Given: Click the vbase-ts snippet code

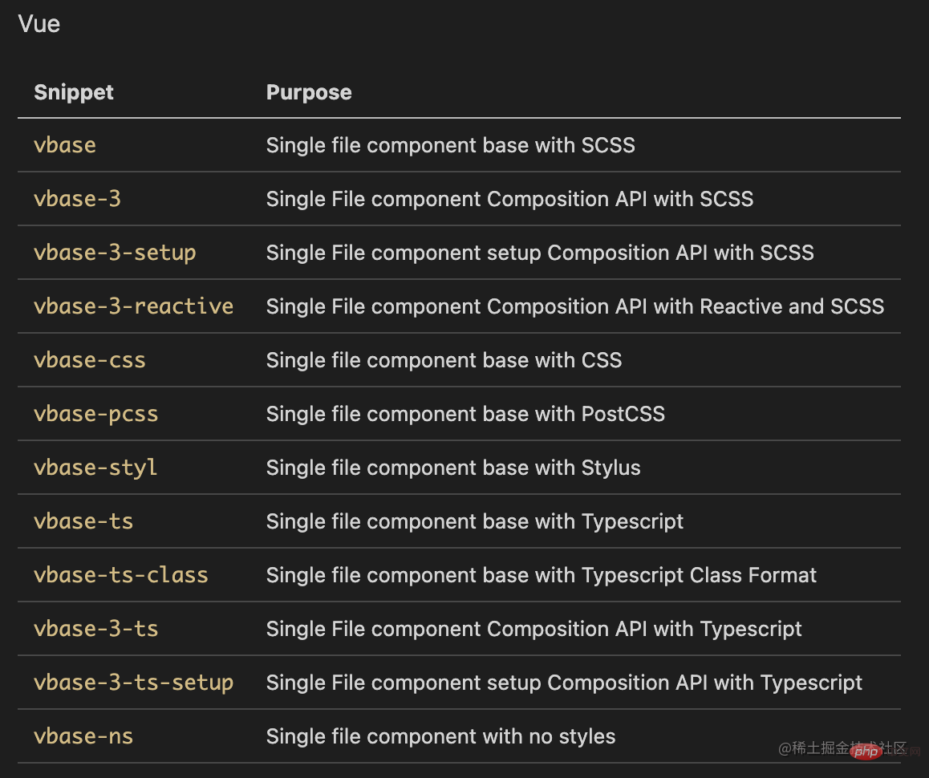Looking at the screenshot, I should [x=83, y=521].
